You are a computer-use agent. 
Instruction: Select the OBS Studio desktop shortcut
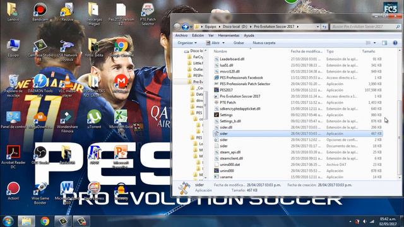pyautogui.click(x=40, y=154)
